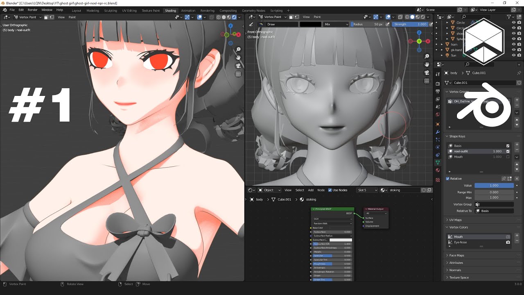Open Texture properties checker tab icon
The image size is (524, 295).
click(x=438, y=180)
